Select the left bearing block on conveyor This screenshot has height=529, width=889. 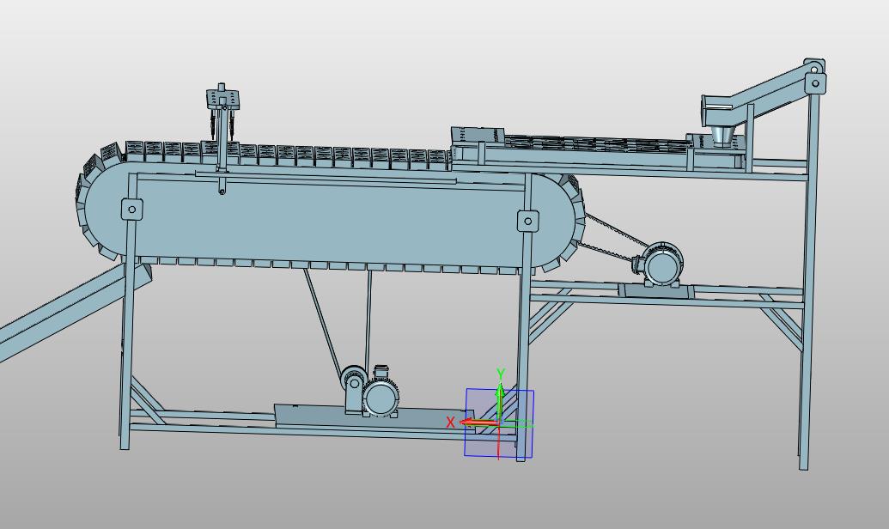point(132,210)
